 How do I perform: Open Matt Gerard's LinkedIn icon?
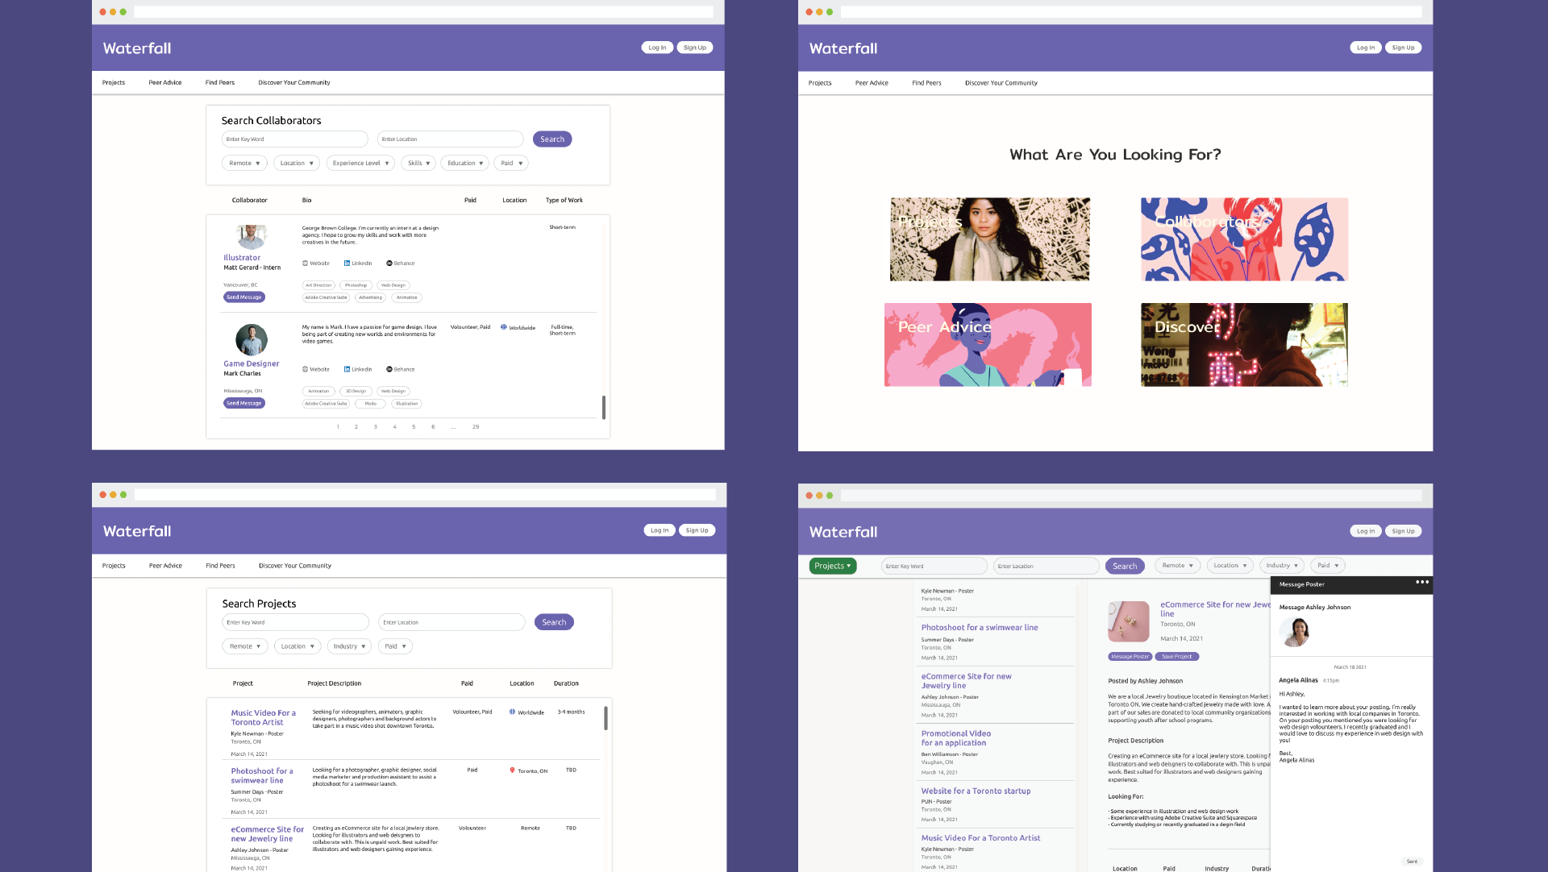(x=347, y=264)
